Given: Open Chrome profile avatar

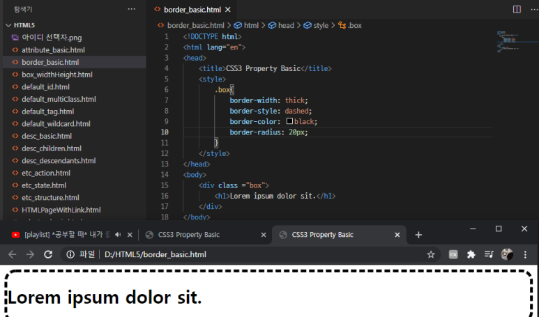Looking at the screenshot, I should [x=507, y=254].
